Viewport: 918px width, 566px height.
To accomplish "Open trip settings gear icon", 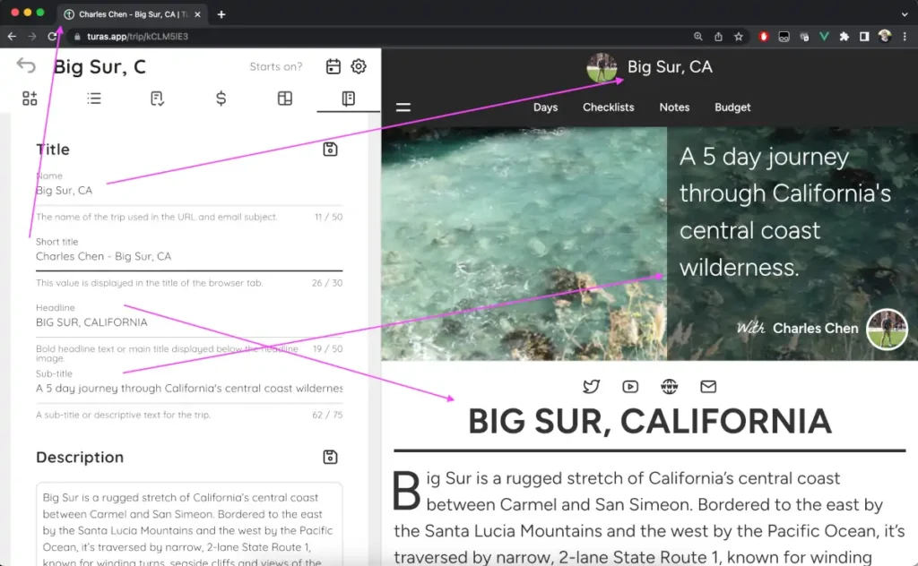I will coord(359,66).
